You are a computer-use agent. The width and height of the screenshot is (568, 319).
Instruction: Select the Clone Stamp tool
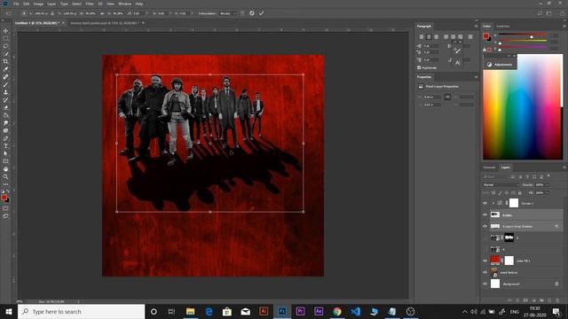click(x=5, y=92)
